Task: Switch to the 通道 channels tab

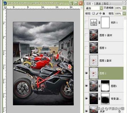Action: 98,3
